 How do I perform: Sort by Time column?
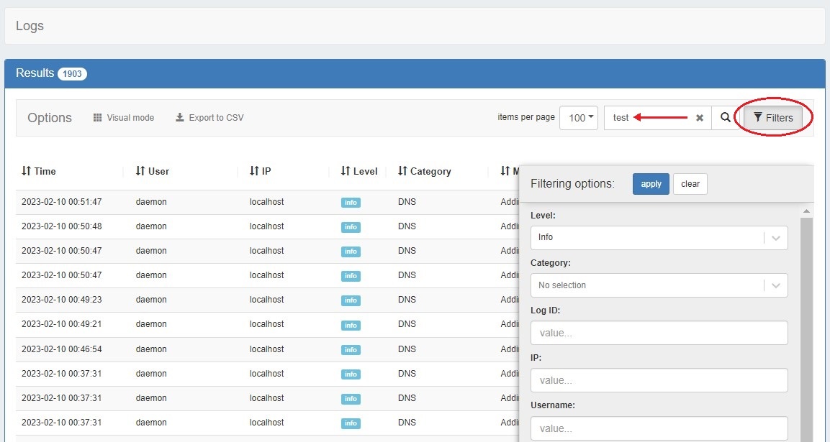pyautogui.click(x=39, y=171)
